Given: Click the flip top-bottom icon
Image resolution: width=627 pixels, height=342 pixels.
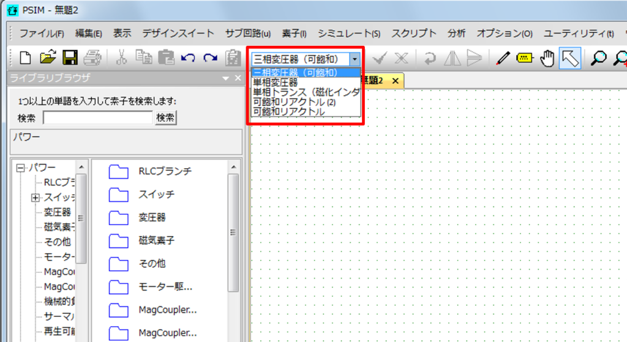Looking at the screenshot, I should (x=475, y=58).
